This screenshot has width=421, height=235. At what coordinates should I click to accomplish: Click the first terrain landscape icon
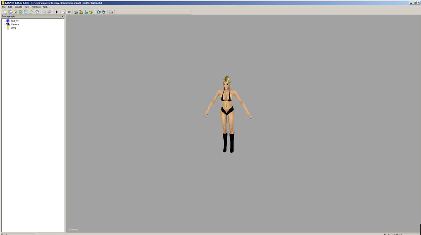[76, 12]
